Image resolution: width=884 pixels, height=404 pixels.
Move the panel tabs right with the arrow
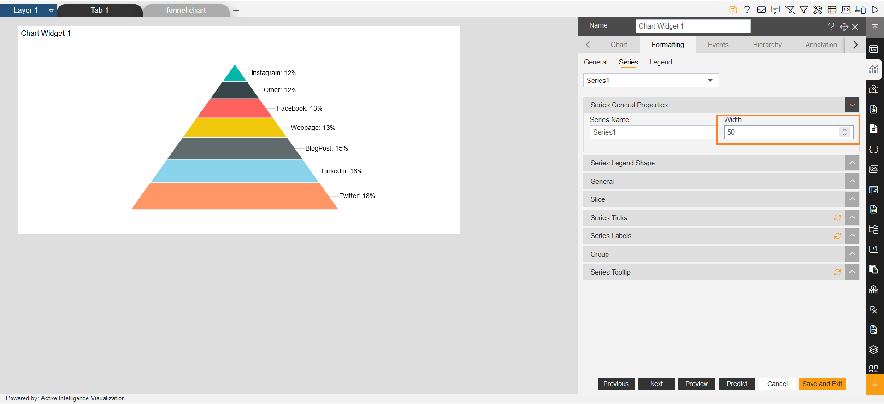pyautogui.click(x=855, y=45)
